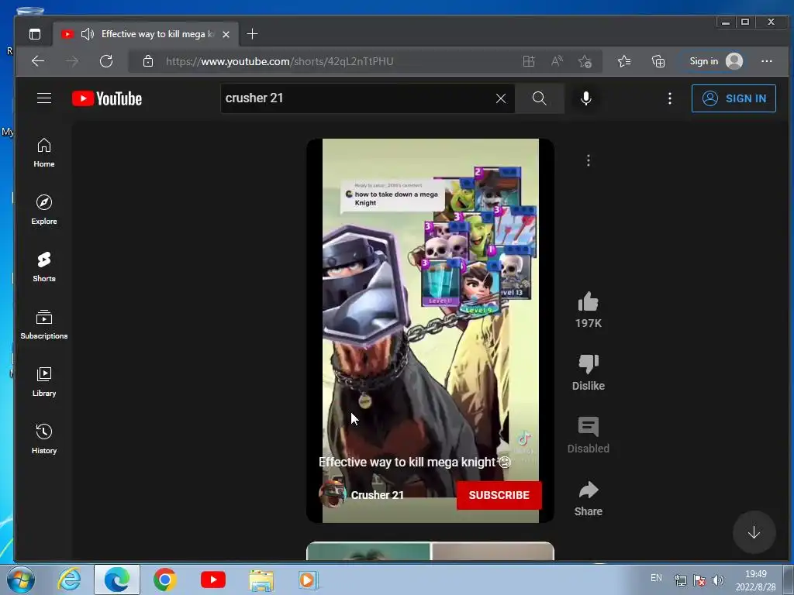Like the short with thumbs up
Image resolution: width=794 pixels, height=595 pixels.
point(588,302)
